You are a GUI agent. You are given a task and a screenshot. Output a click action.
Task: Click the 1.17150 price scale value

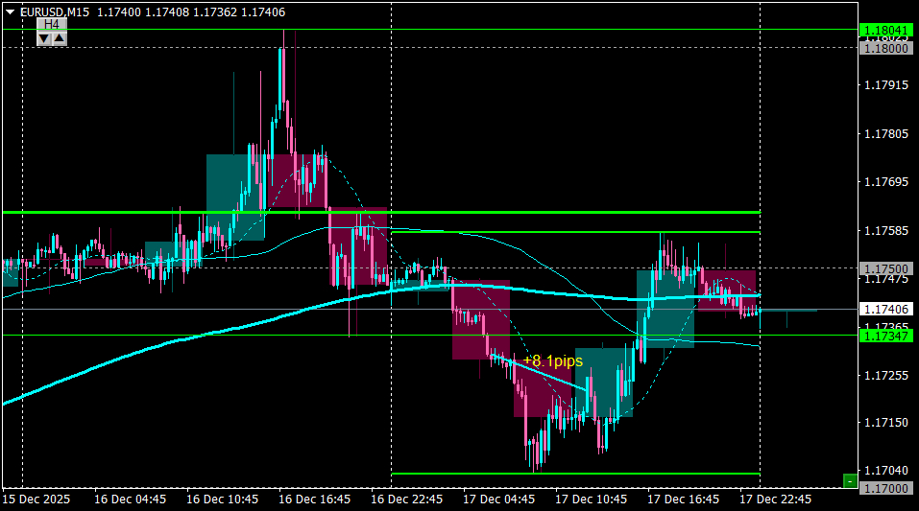click(886, 422)
